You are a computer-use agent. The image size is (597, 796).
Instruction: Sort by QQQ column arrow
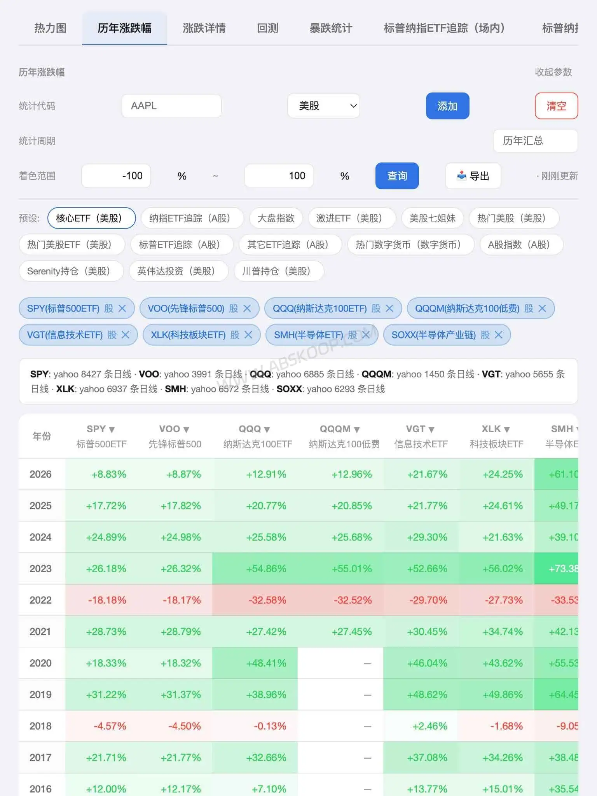tap(267, 429)
